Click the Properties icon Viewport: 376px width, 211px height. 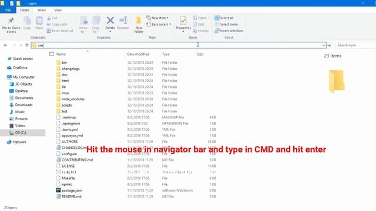183,21
